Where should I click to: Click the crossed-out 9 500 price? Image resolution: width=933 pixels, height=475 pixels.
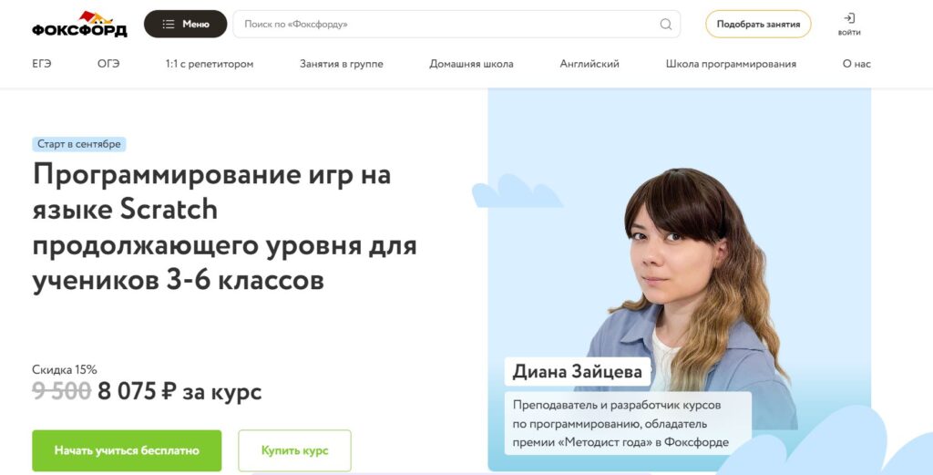(x=61, y=391)
